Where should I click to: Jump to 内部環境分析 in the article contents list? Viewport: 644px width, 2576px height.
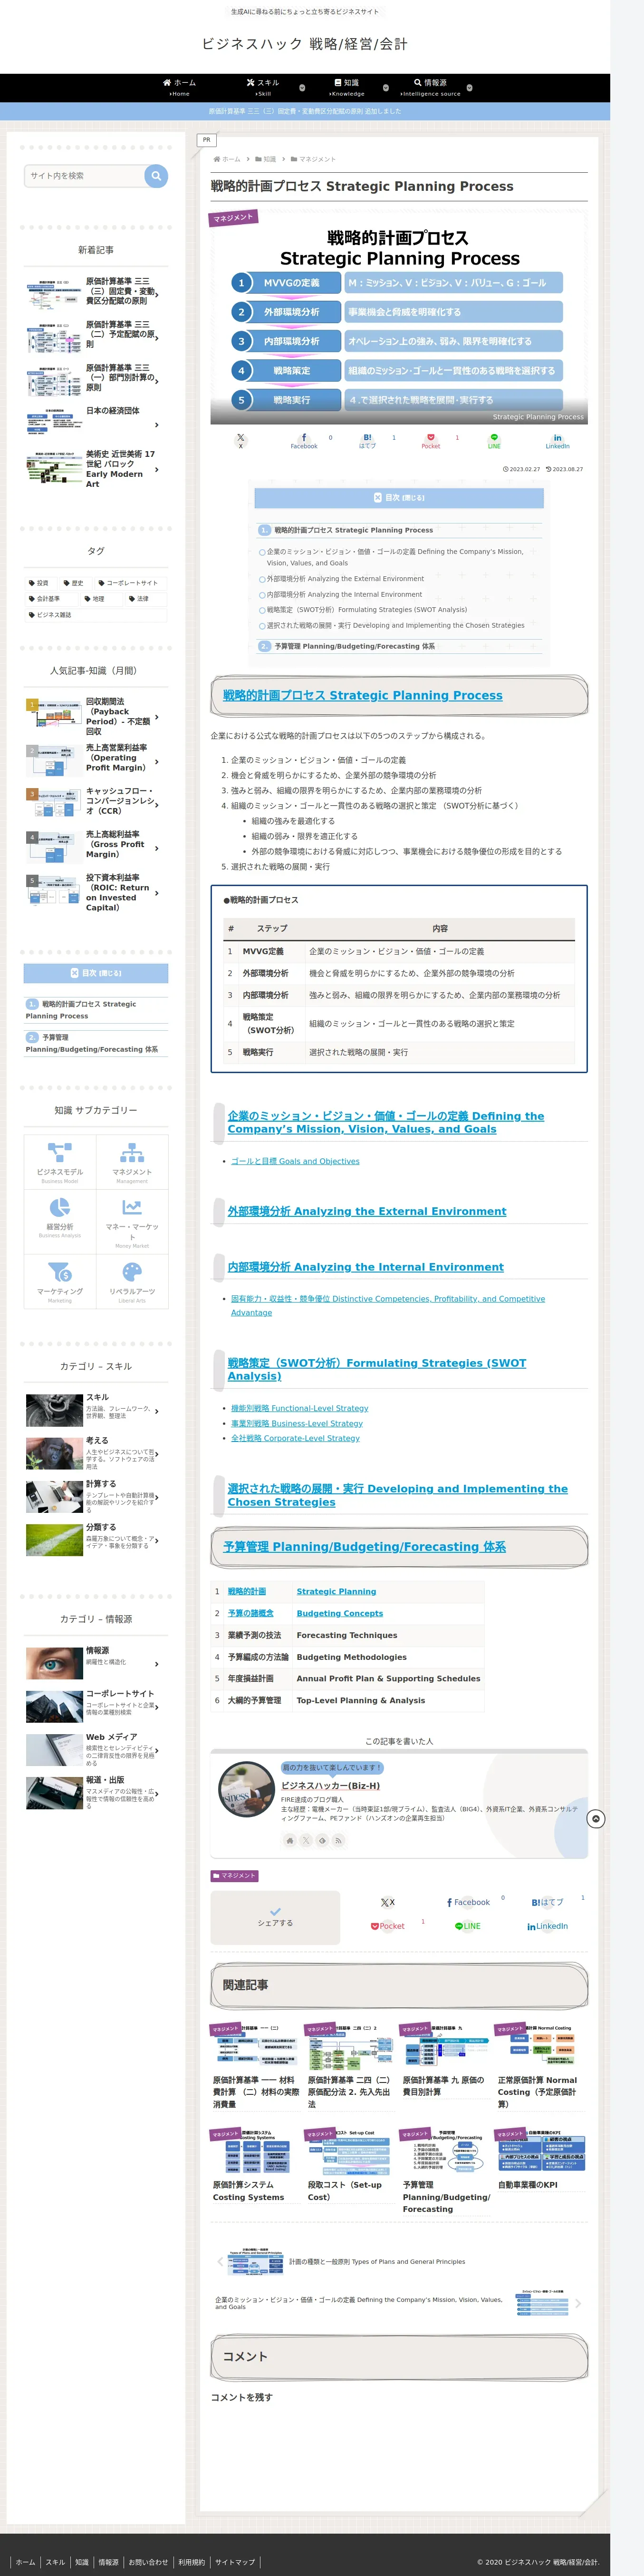pyautogui.click(x=344, y=594)
